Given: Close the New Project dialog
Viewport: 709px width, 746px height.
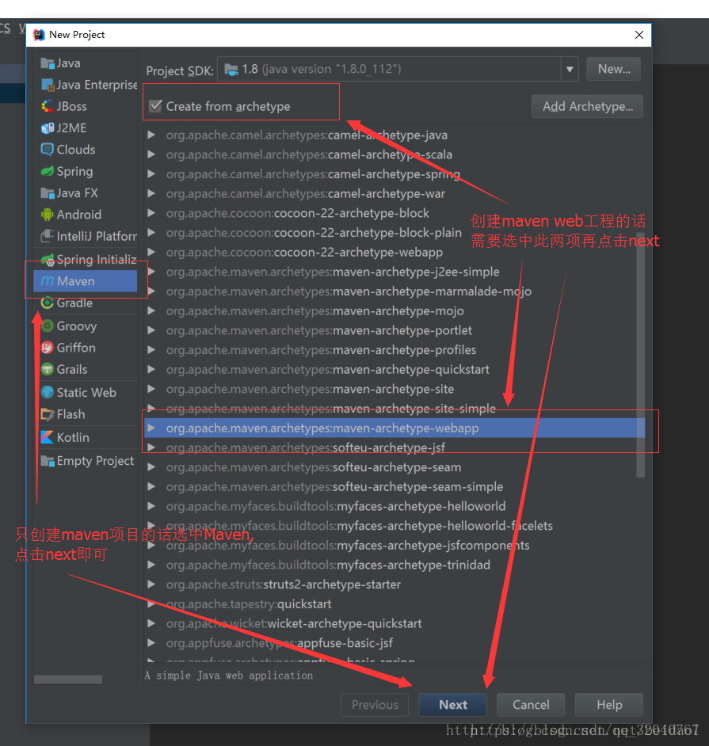Looking at the screenshot, I should (x=639, y=35).
